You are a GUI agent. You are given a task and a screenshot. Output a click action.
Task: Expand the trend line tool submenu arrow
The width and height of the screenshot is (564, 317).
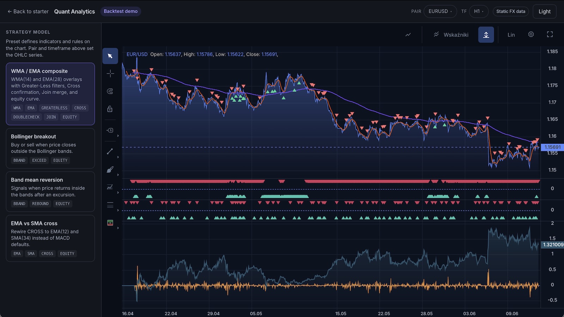coord(118,157)
